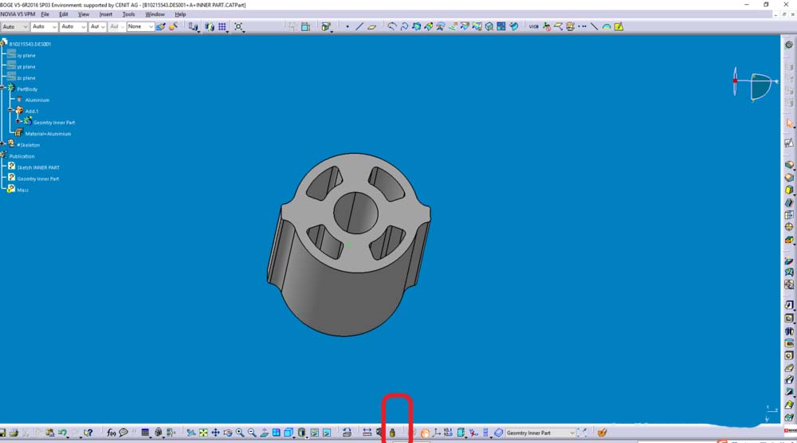Select B10215543.DES001 root node
The height and width of the screenshot is (443, 797).
(30, 44)
